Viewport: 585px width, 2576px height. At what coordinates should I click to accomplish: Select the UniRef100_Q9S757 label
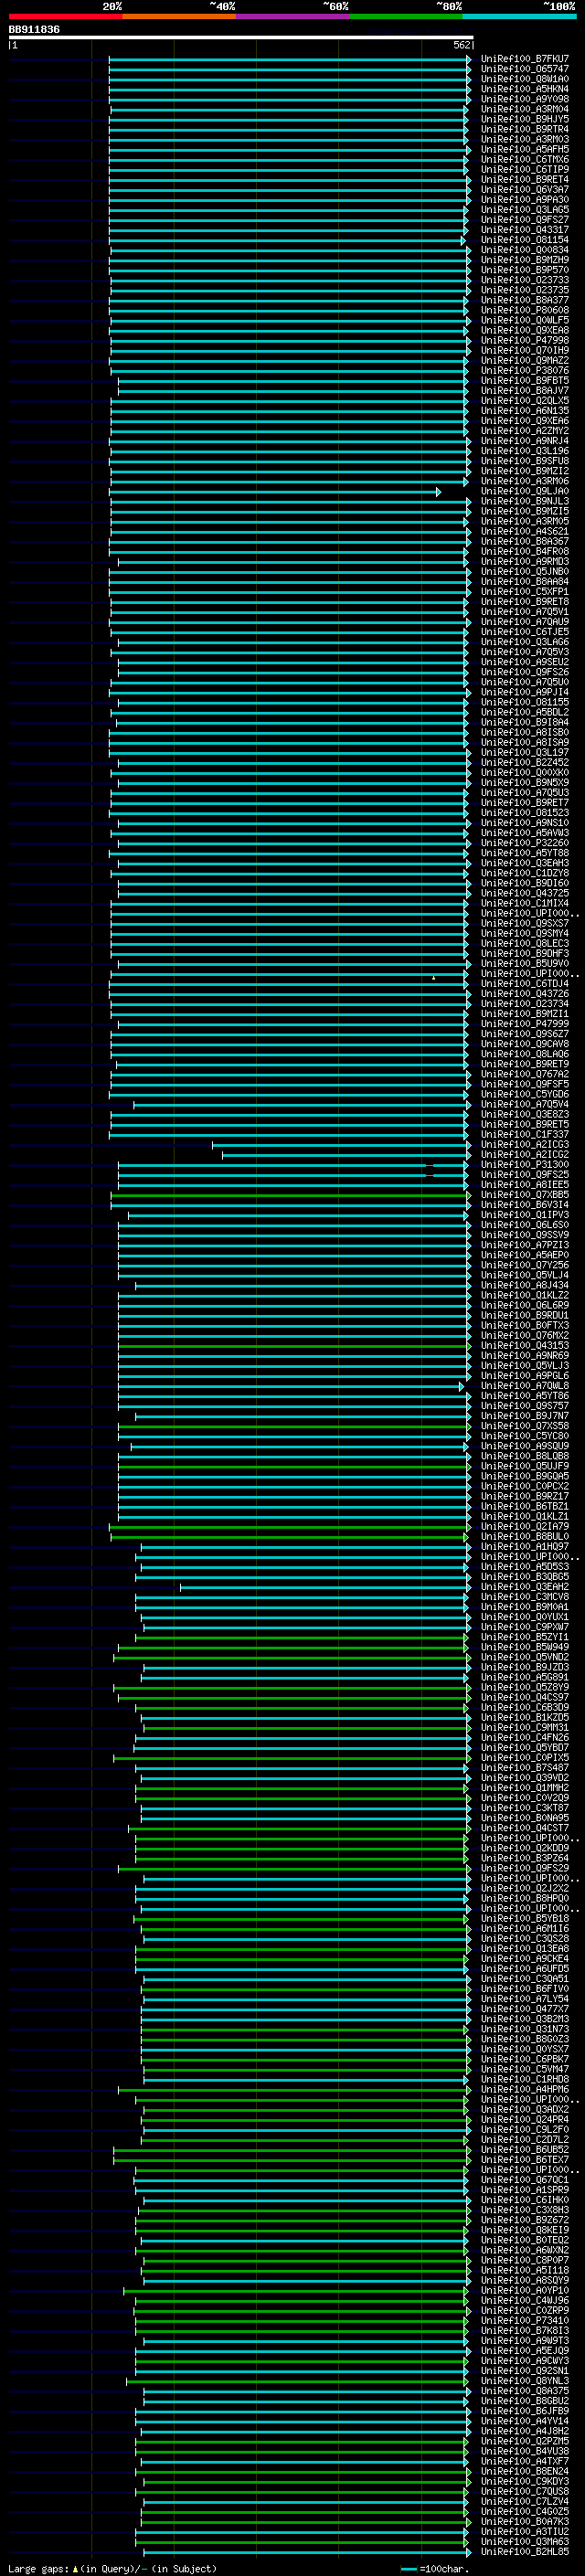(x=524, y=1406)
